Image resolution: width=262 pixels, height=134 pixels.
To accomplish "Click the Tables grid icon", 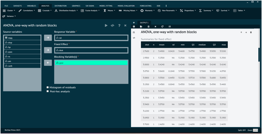I will point(235,11).
